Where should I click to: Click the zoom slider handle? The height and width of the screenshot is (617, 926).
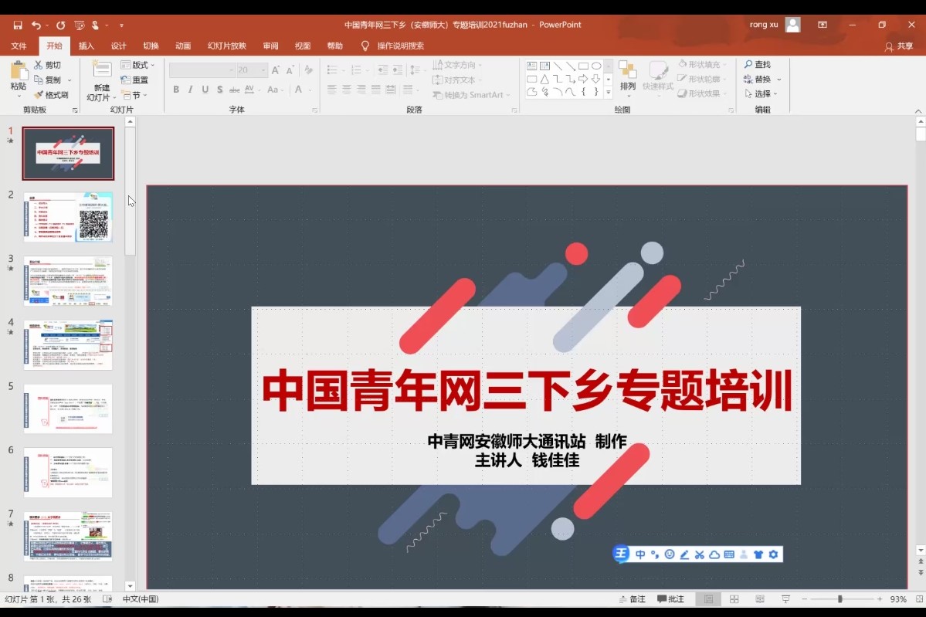[x=840, y=599]
